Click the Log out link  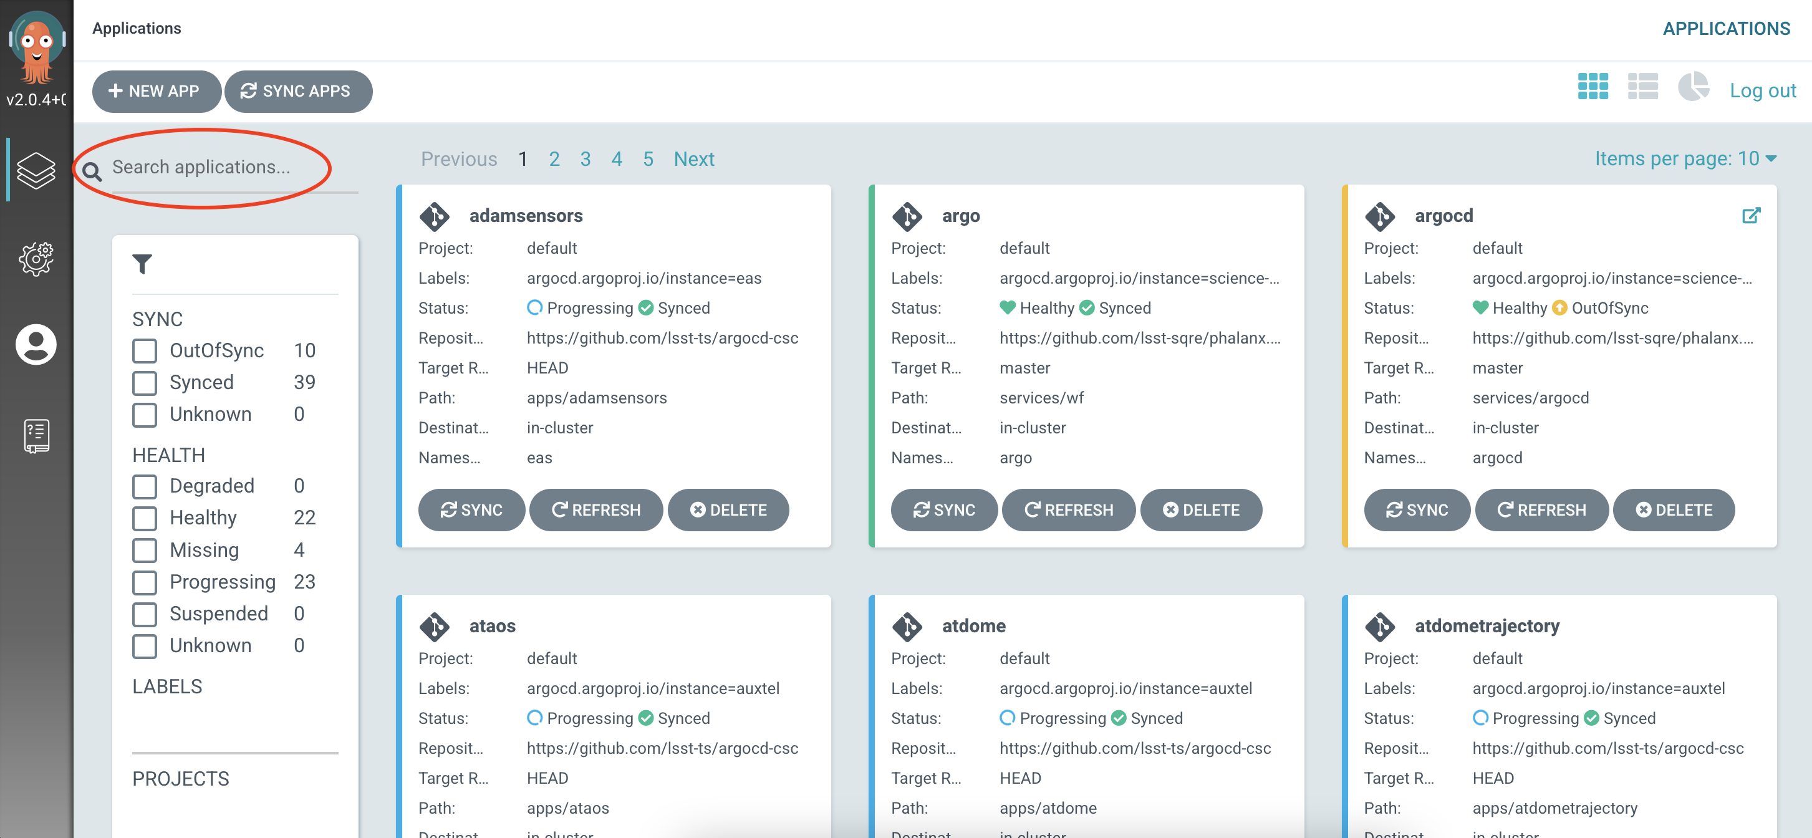click(x=1762, y=90)
